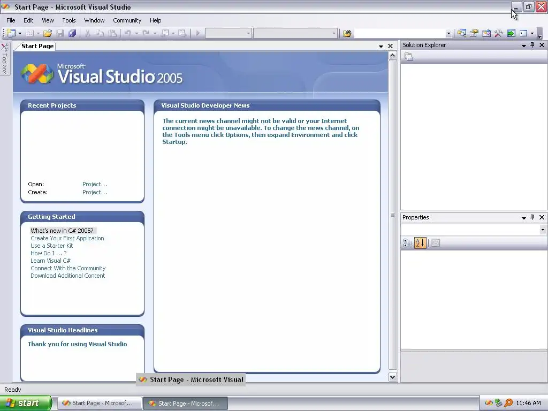This screenshot has width=548, height=411.
Task: Open the Properties object selector dropdown
Action: pos(543,230)
